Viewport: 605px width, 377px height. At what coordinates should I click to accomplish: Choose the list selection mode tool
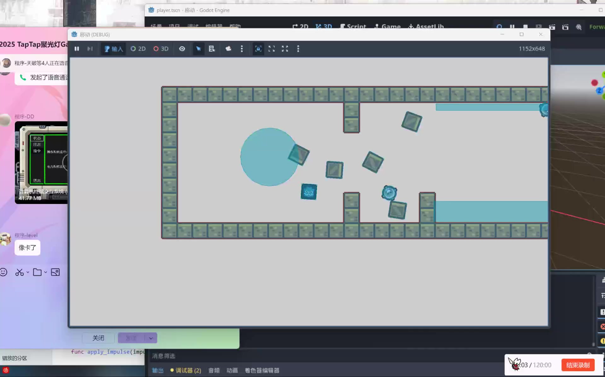coord(212,49)
